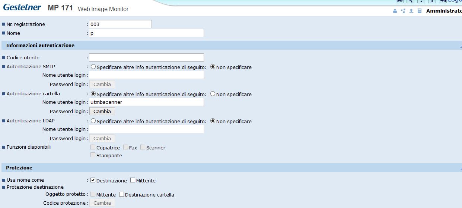Click the printer status icon beside Amministratore

pyautogui.click(x=395, y=11)
